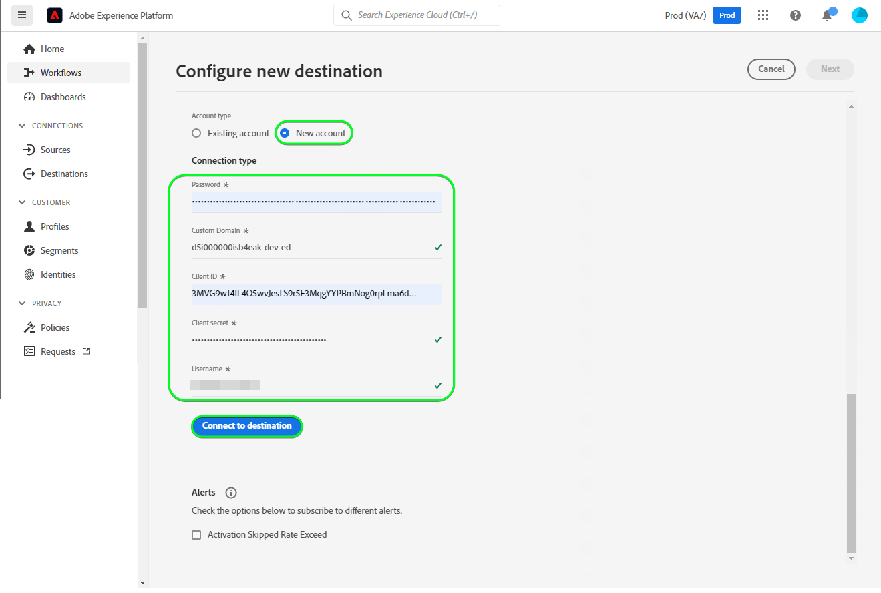Screen dimensions: 881x593
Task: Open the help question mark icon
Action: click(x=796, y=15)
